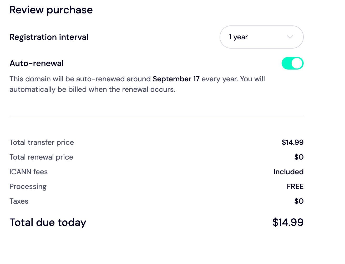
Task: Click the $14.99 transfer price amount
Action: point(292,142)
